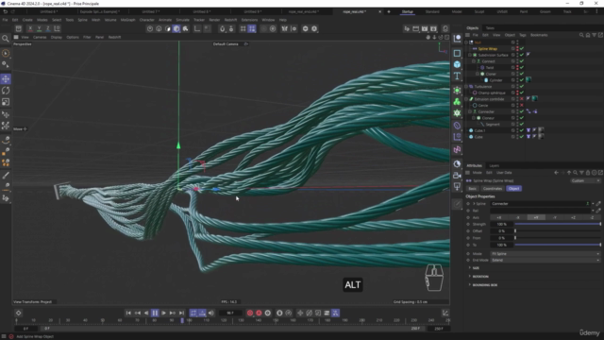Switch to the Basic tab

pos(472,189)
